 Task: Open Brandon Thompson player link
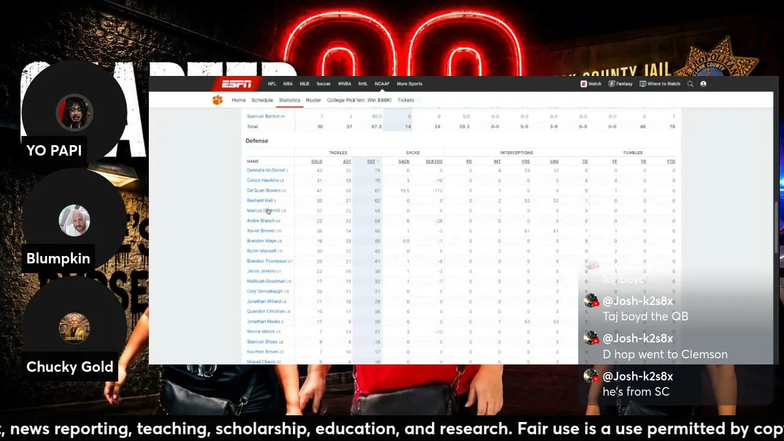click(266, 261)
